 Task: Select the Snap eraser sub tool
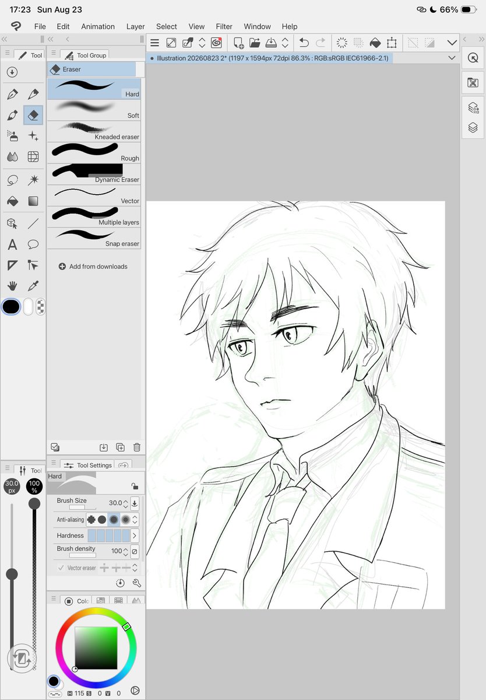click(x=94, y=238)
